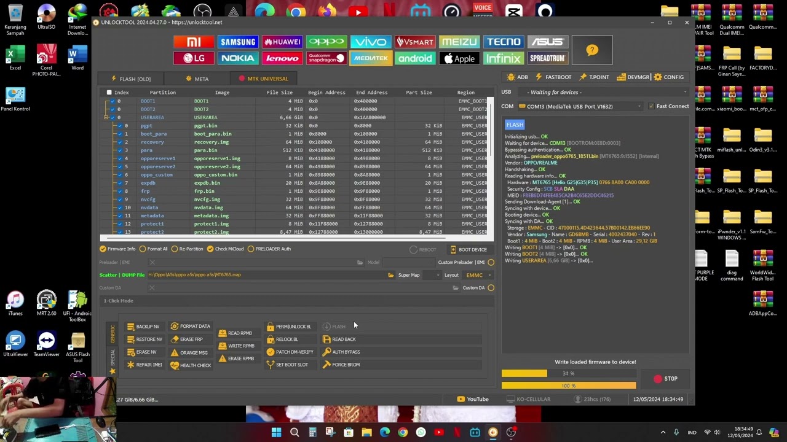Collapse the USB waiting for devices panel
The height and width of the screenshot is (442, 787).
(685, 92)
